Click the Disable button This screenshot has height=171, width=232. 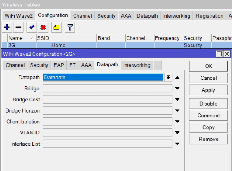tap(208, 104)
